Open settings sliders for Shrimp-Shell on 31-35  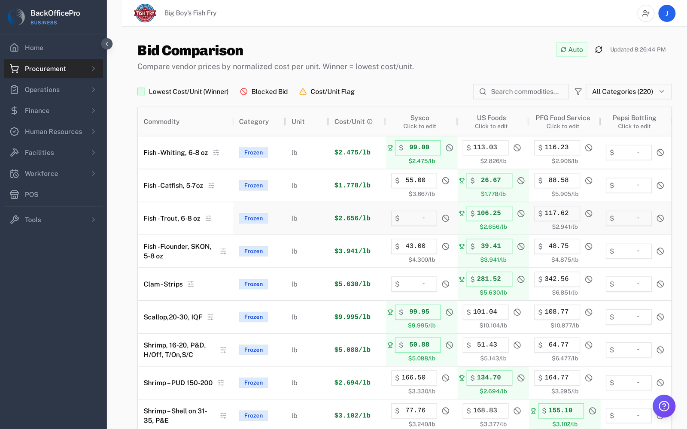[223, 416]
